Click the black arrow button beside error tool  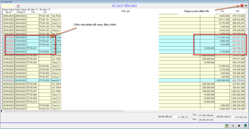pos(246,5)
